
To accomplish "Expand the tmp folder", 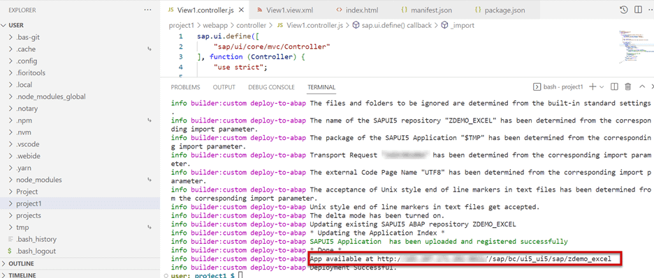I will (80, 227).
